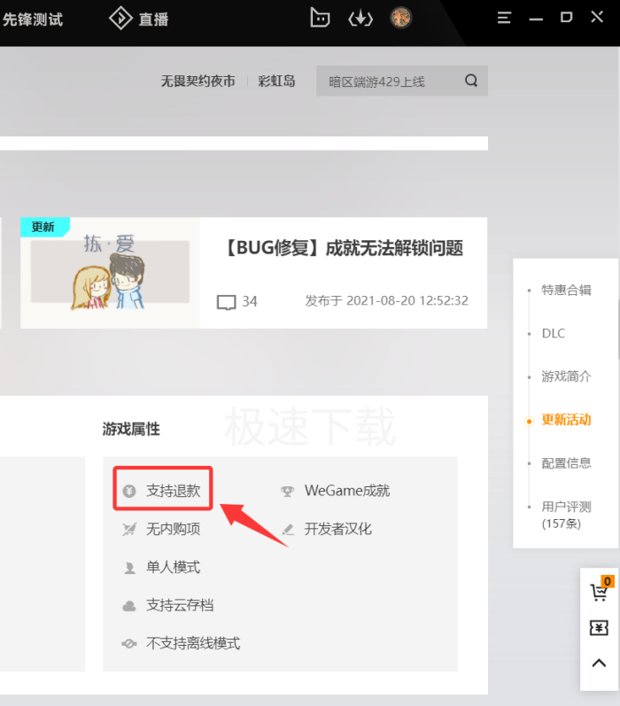Select 无畏契约夜市 hot search link

click(x=198, y=81)
